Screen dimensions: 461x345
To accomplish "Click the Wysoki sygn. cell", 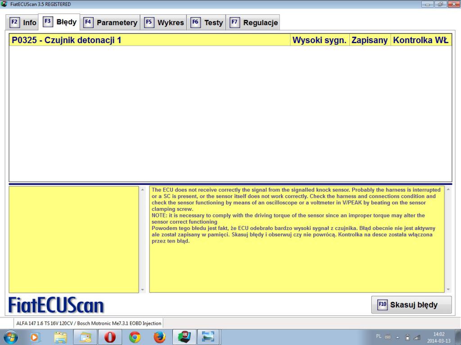I will pyautogui.click(x=320, y=40).
